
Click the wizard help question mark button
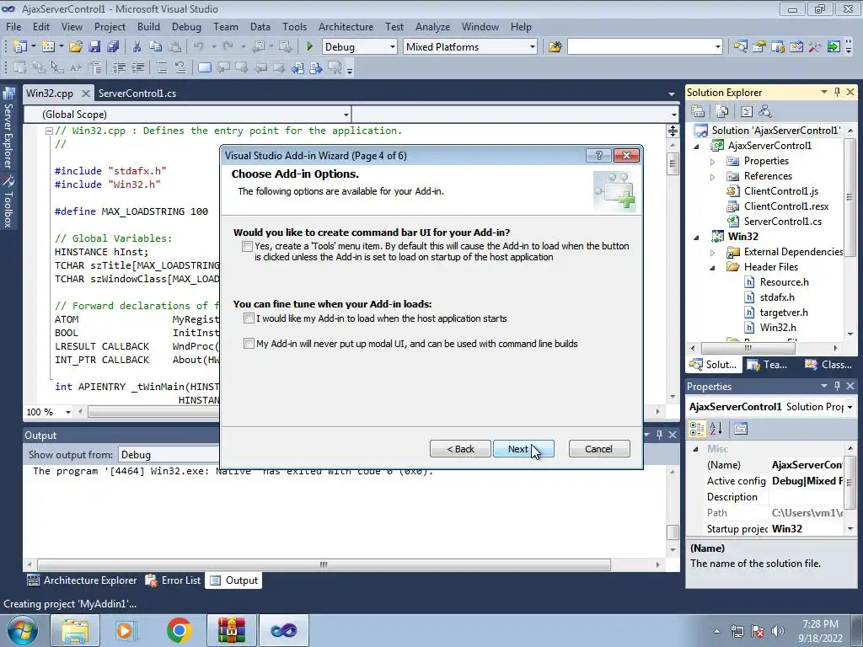(x=599, y=156)
